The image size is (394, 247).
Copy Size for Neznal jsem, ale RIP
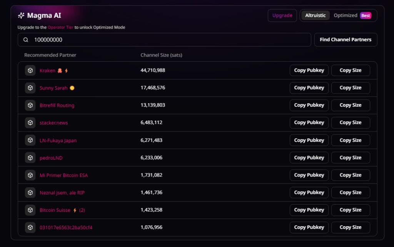[x=351, y=192]
